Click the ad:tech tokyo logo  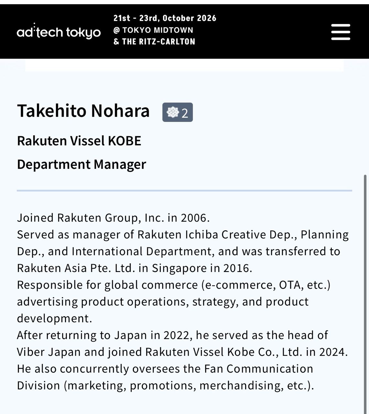(x=59, y=32)
